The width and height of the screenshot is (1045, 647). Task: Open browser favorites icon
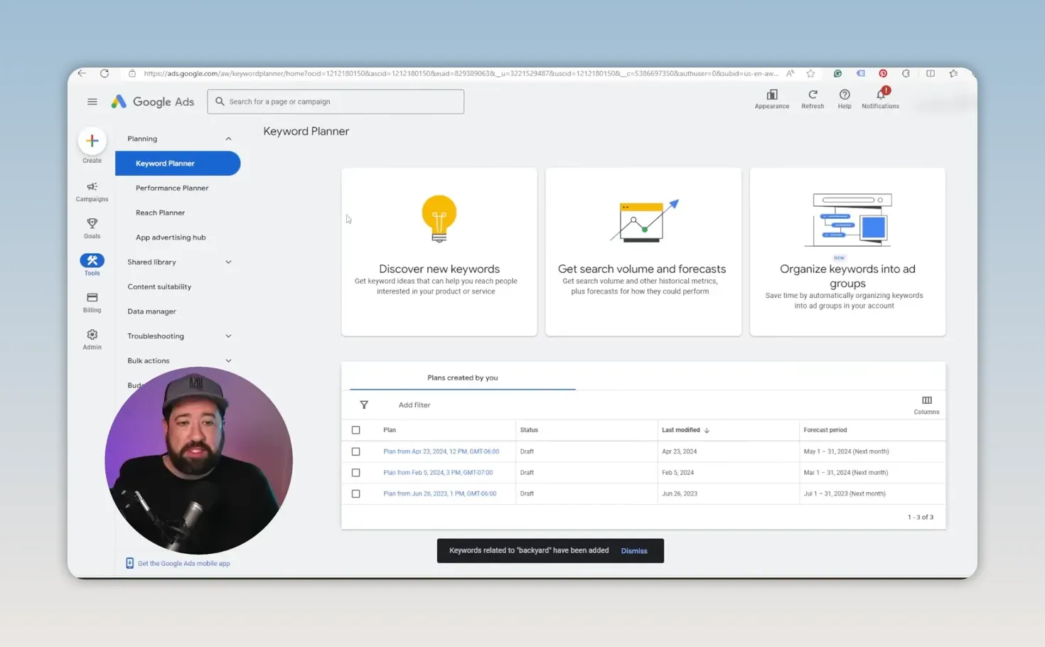pyautogui.click(x=953, y=73)
